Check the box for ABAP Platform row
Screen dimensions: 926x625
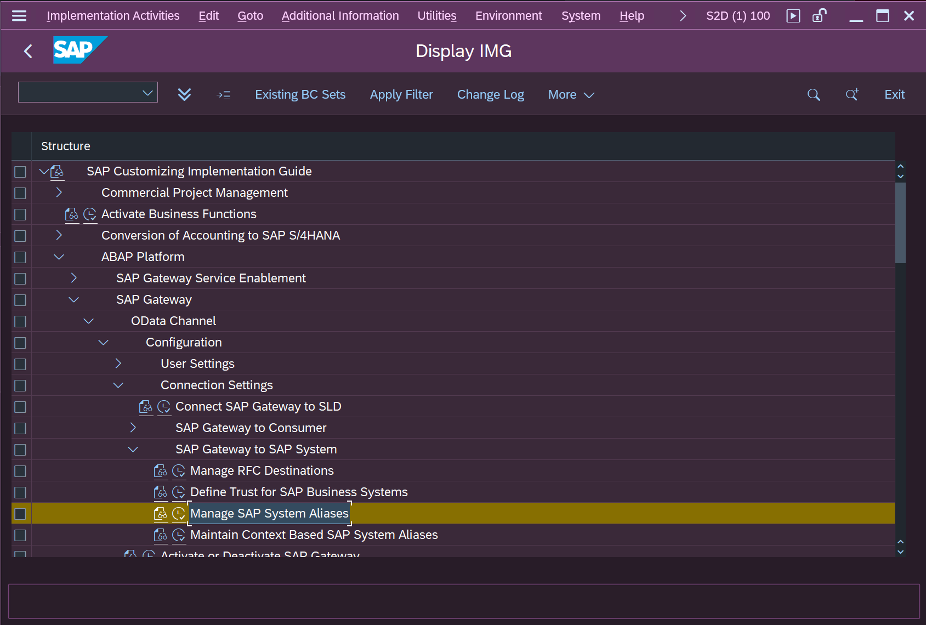pyautogui.click(x=20, y=257)
